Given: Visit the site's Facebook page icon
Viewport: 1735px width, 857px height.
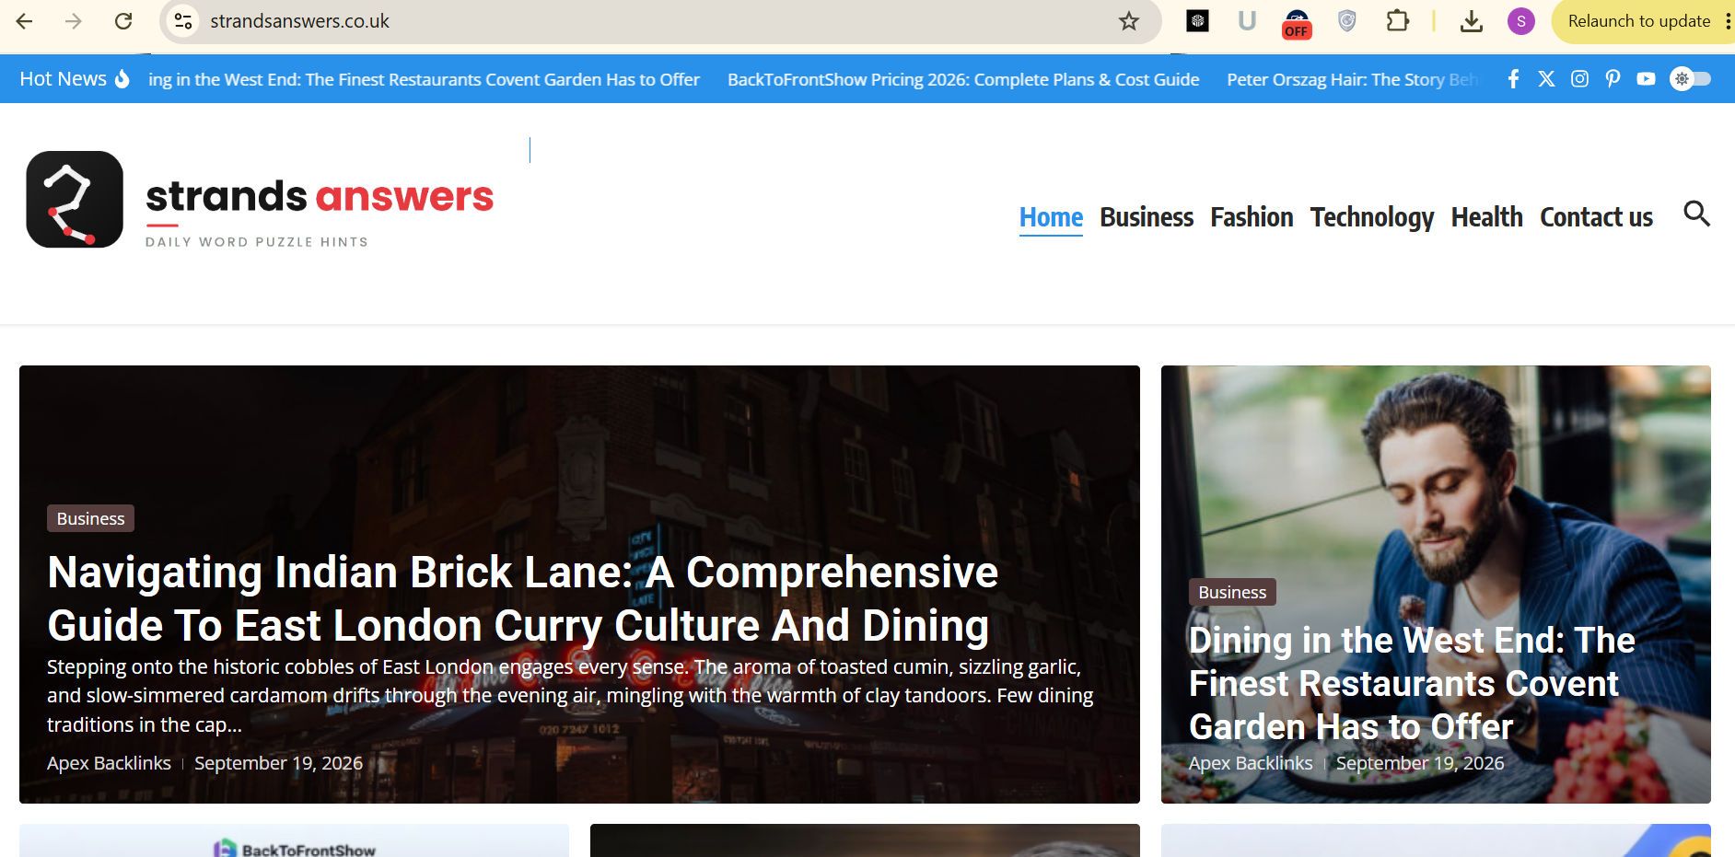Looking at the screenshot, I should (1513, 79).
